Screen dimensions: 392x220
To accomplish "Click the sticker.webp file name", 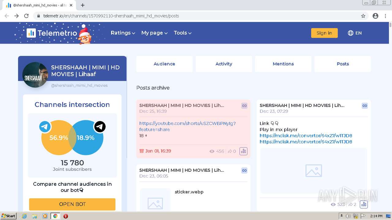I will (x=189, y=192).
